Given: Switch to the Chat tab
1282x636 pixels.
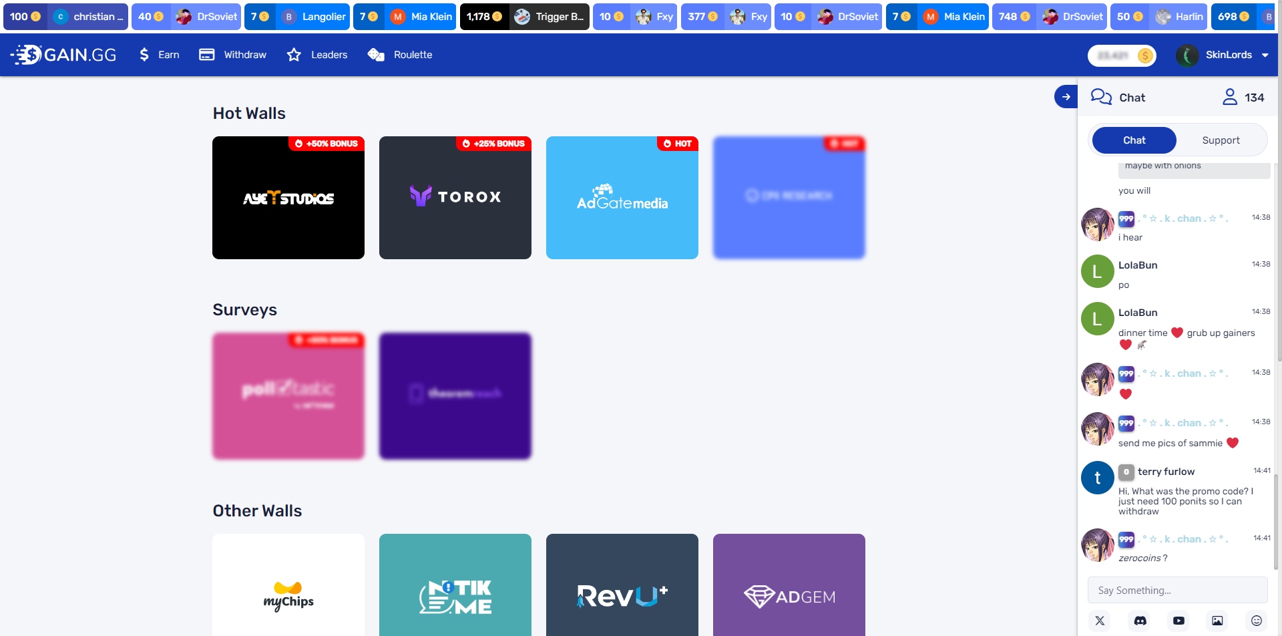Looking at the screenshot, I should pos(1134,140).
